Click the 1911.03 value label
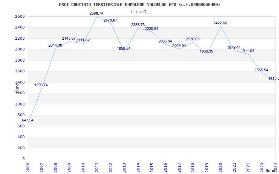The width and height of the screenshot is (279, 174). click(248, 51)
